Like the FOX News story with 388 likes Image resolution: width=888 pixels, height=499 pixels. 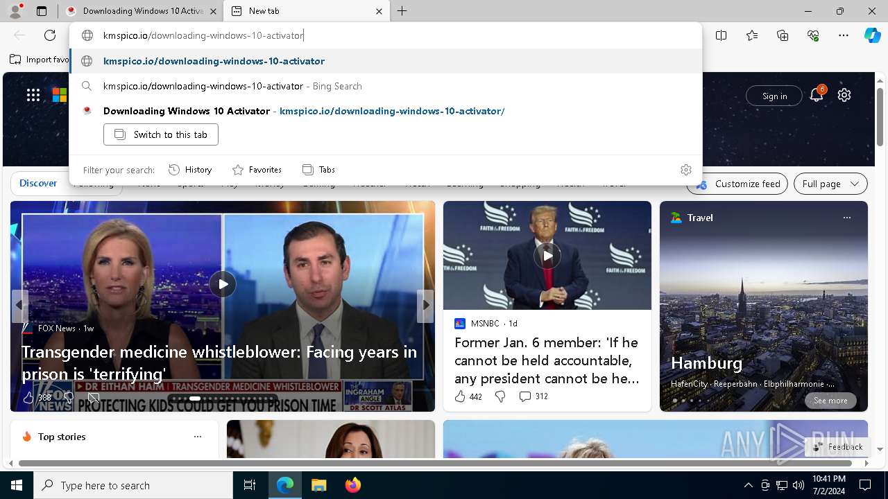pyautogui.click(x=37, y=398)
